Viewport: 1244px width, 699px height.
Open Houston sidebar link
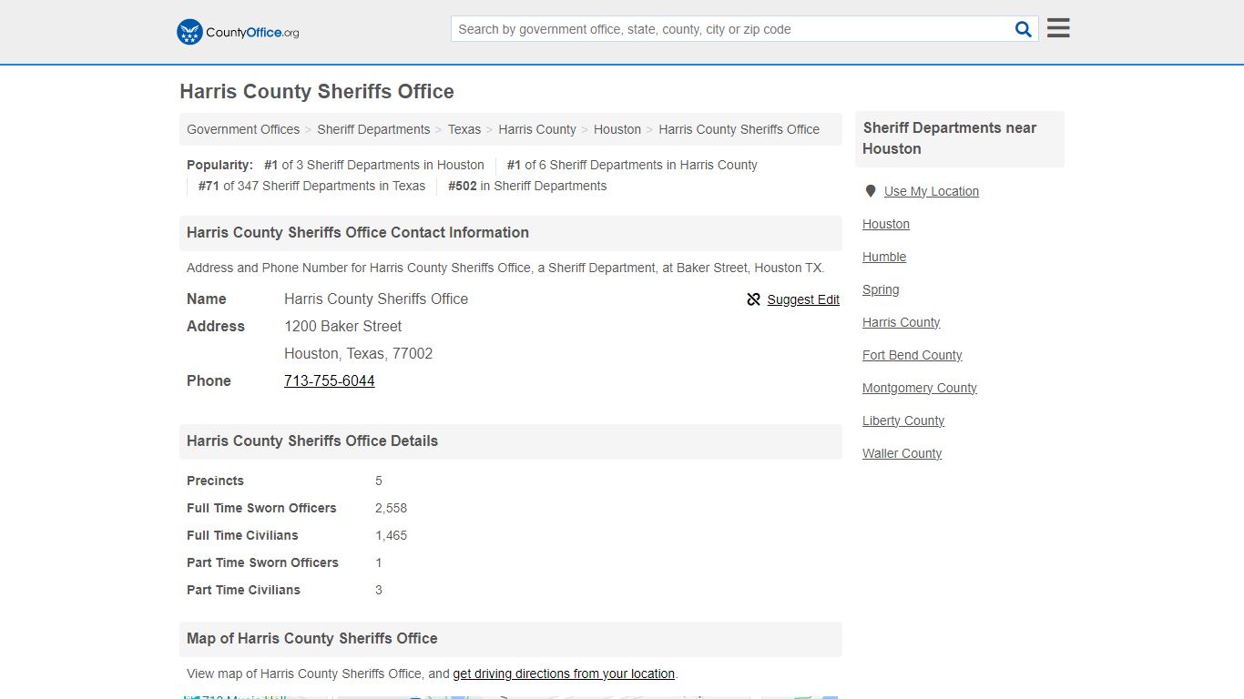click(x=886, y=224)
